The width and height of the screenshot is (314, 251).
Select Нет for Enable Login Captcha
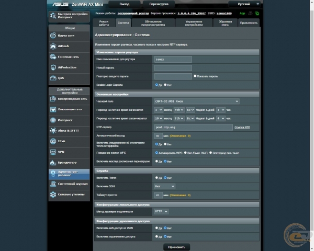point(165,85)
